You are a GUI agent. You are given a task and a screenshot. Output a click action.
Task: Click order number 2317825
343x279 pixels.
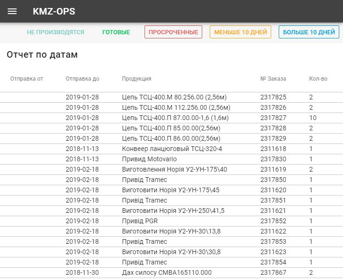tap(273, 97)
